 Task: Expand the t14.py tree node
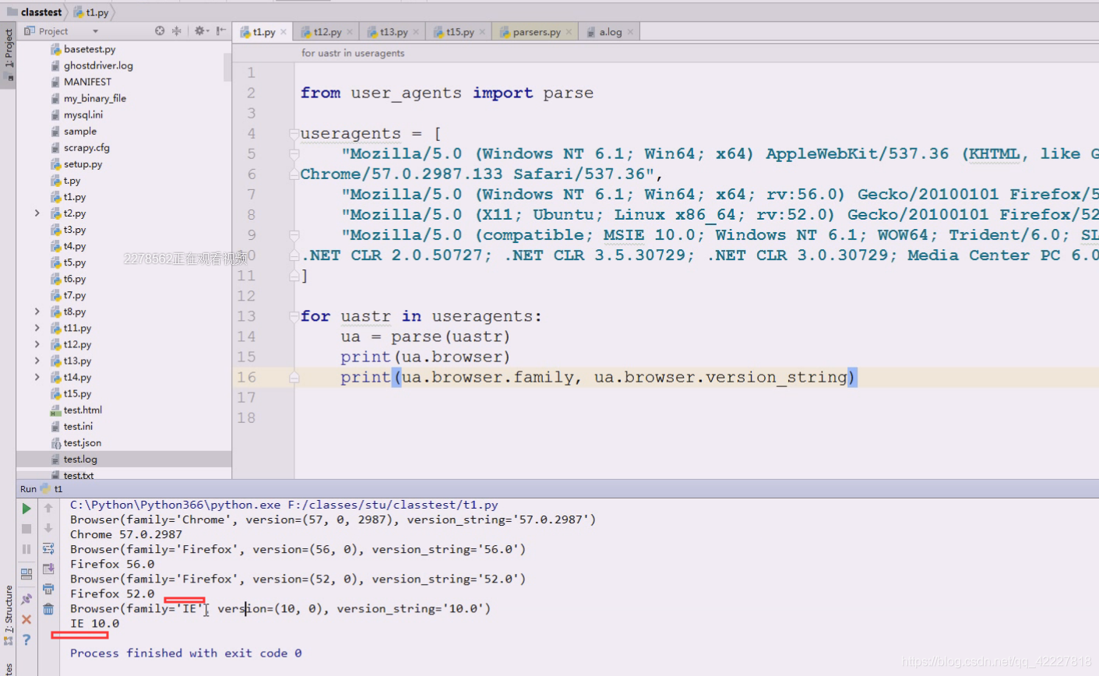tap(37, 377)
